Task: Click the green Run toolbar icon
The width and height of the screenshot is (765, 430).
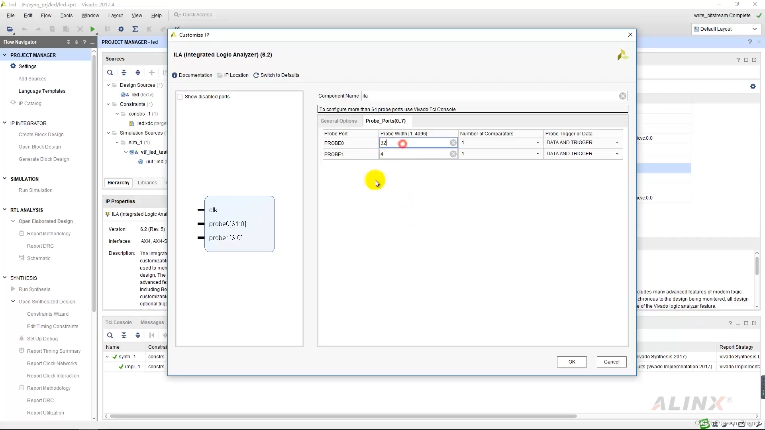Action: pos(92,29)
